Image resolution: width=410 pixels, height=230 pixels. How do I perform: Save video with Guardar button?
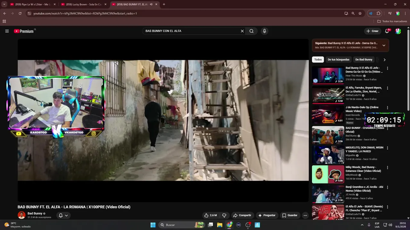click(290, 215)
